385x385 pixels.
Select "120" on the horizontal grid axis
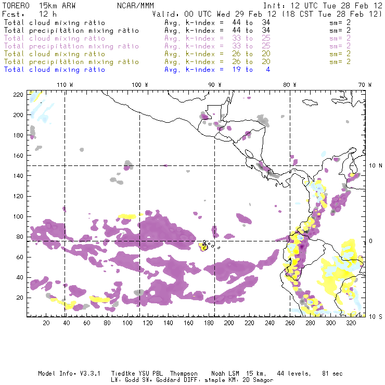click(148, 323)
